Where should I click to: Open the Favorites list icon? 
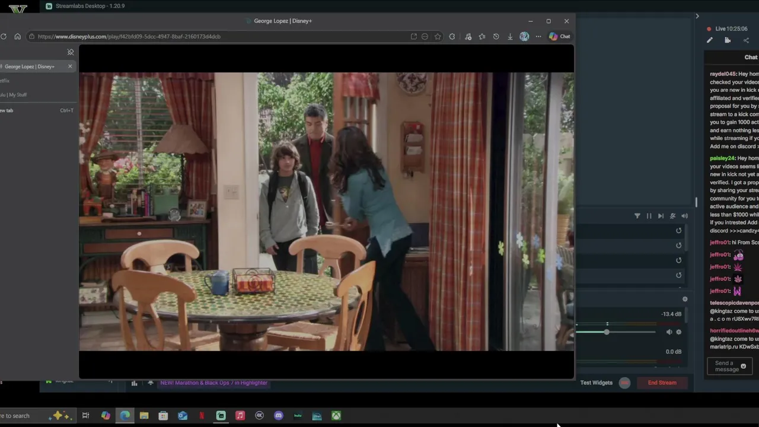[481, 36]
